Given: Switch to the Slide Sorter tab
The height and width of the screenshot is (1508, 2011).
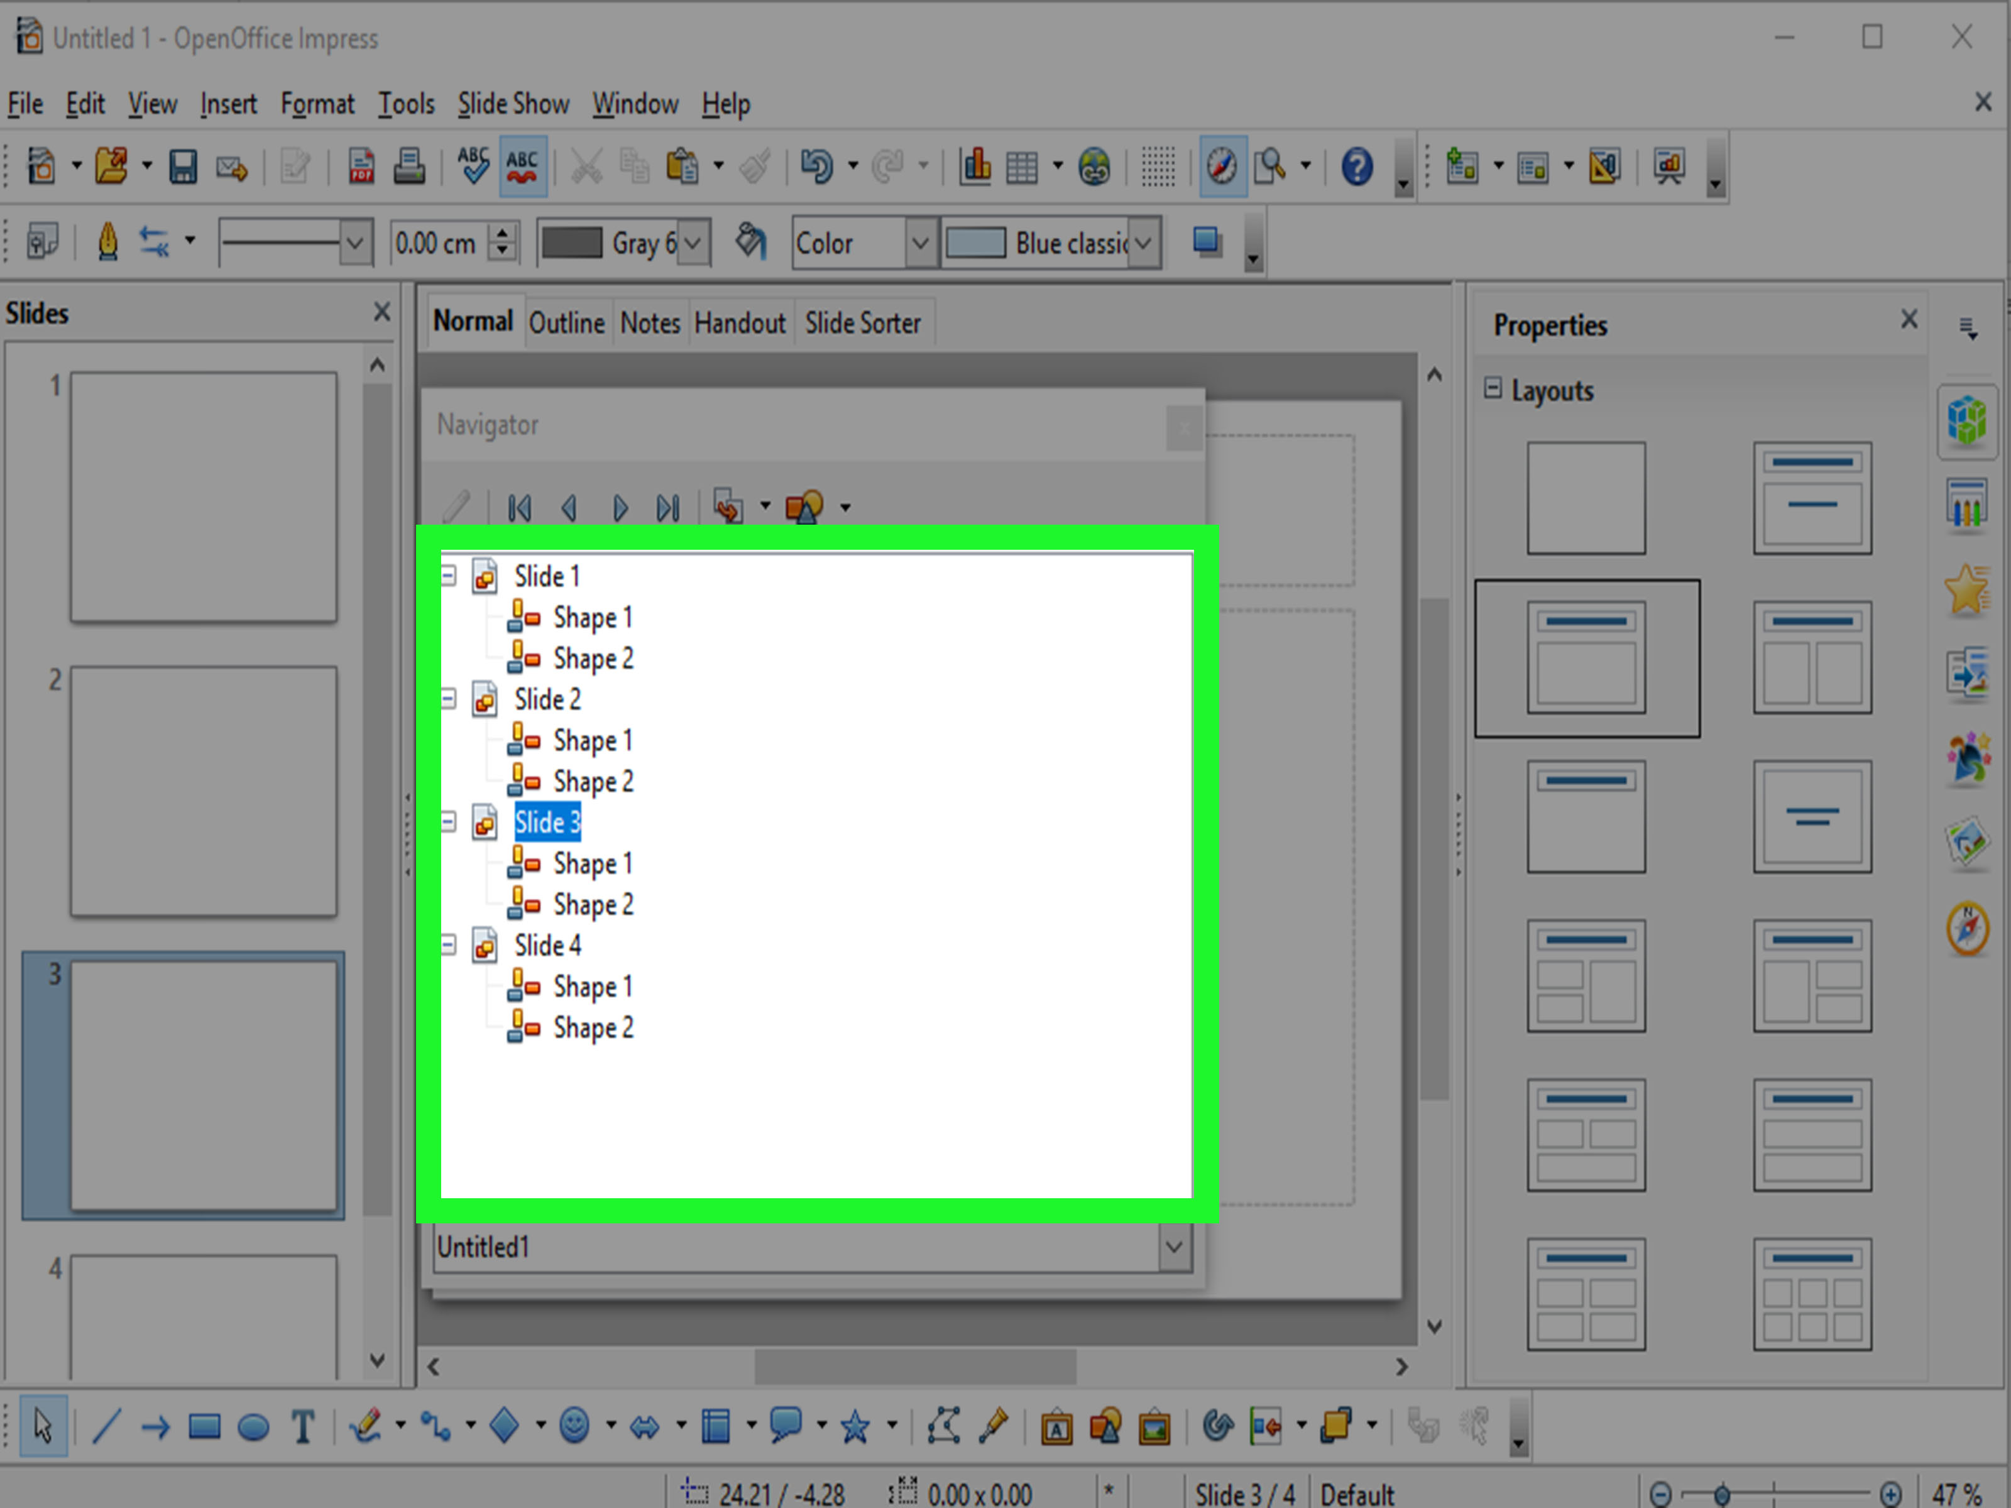Looking at the screenshot, I should [x=863, y=323].
